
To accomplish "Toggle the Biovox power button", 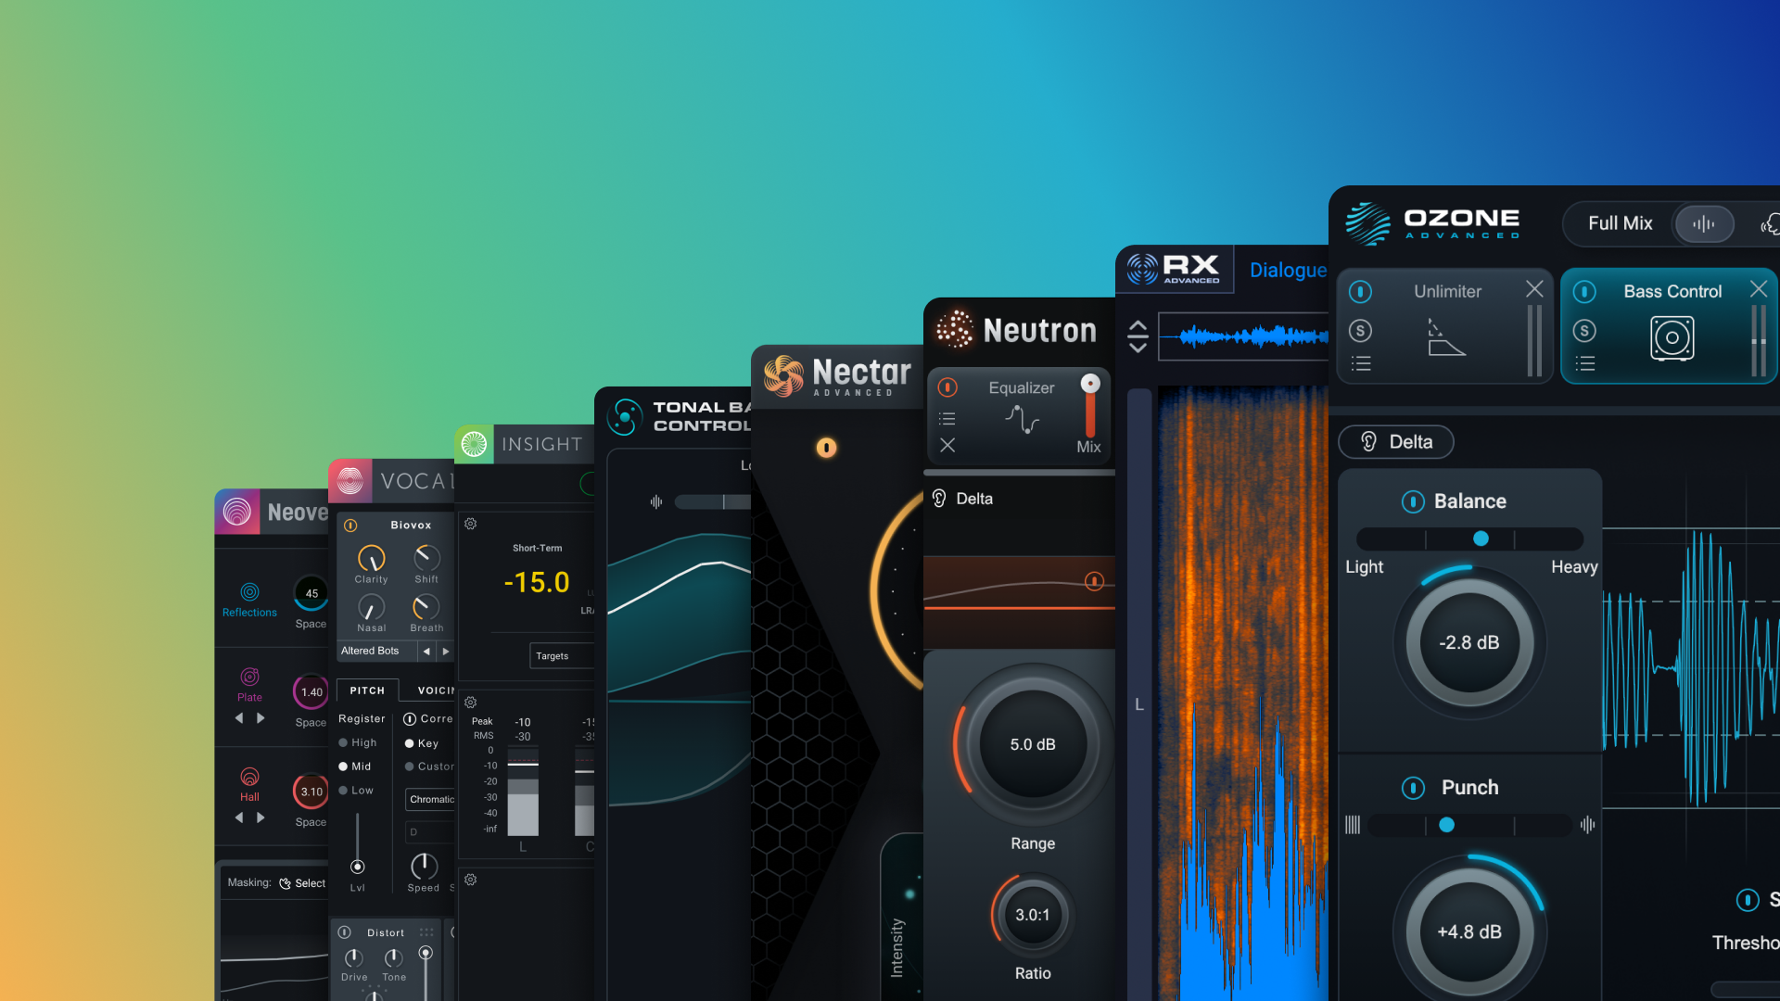I will coord(350,526).
